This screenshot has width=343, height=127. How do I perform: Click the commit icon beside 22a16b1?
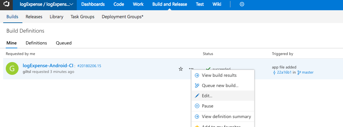coord(274,72)
